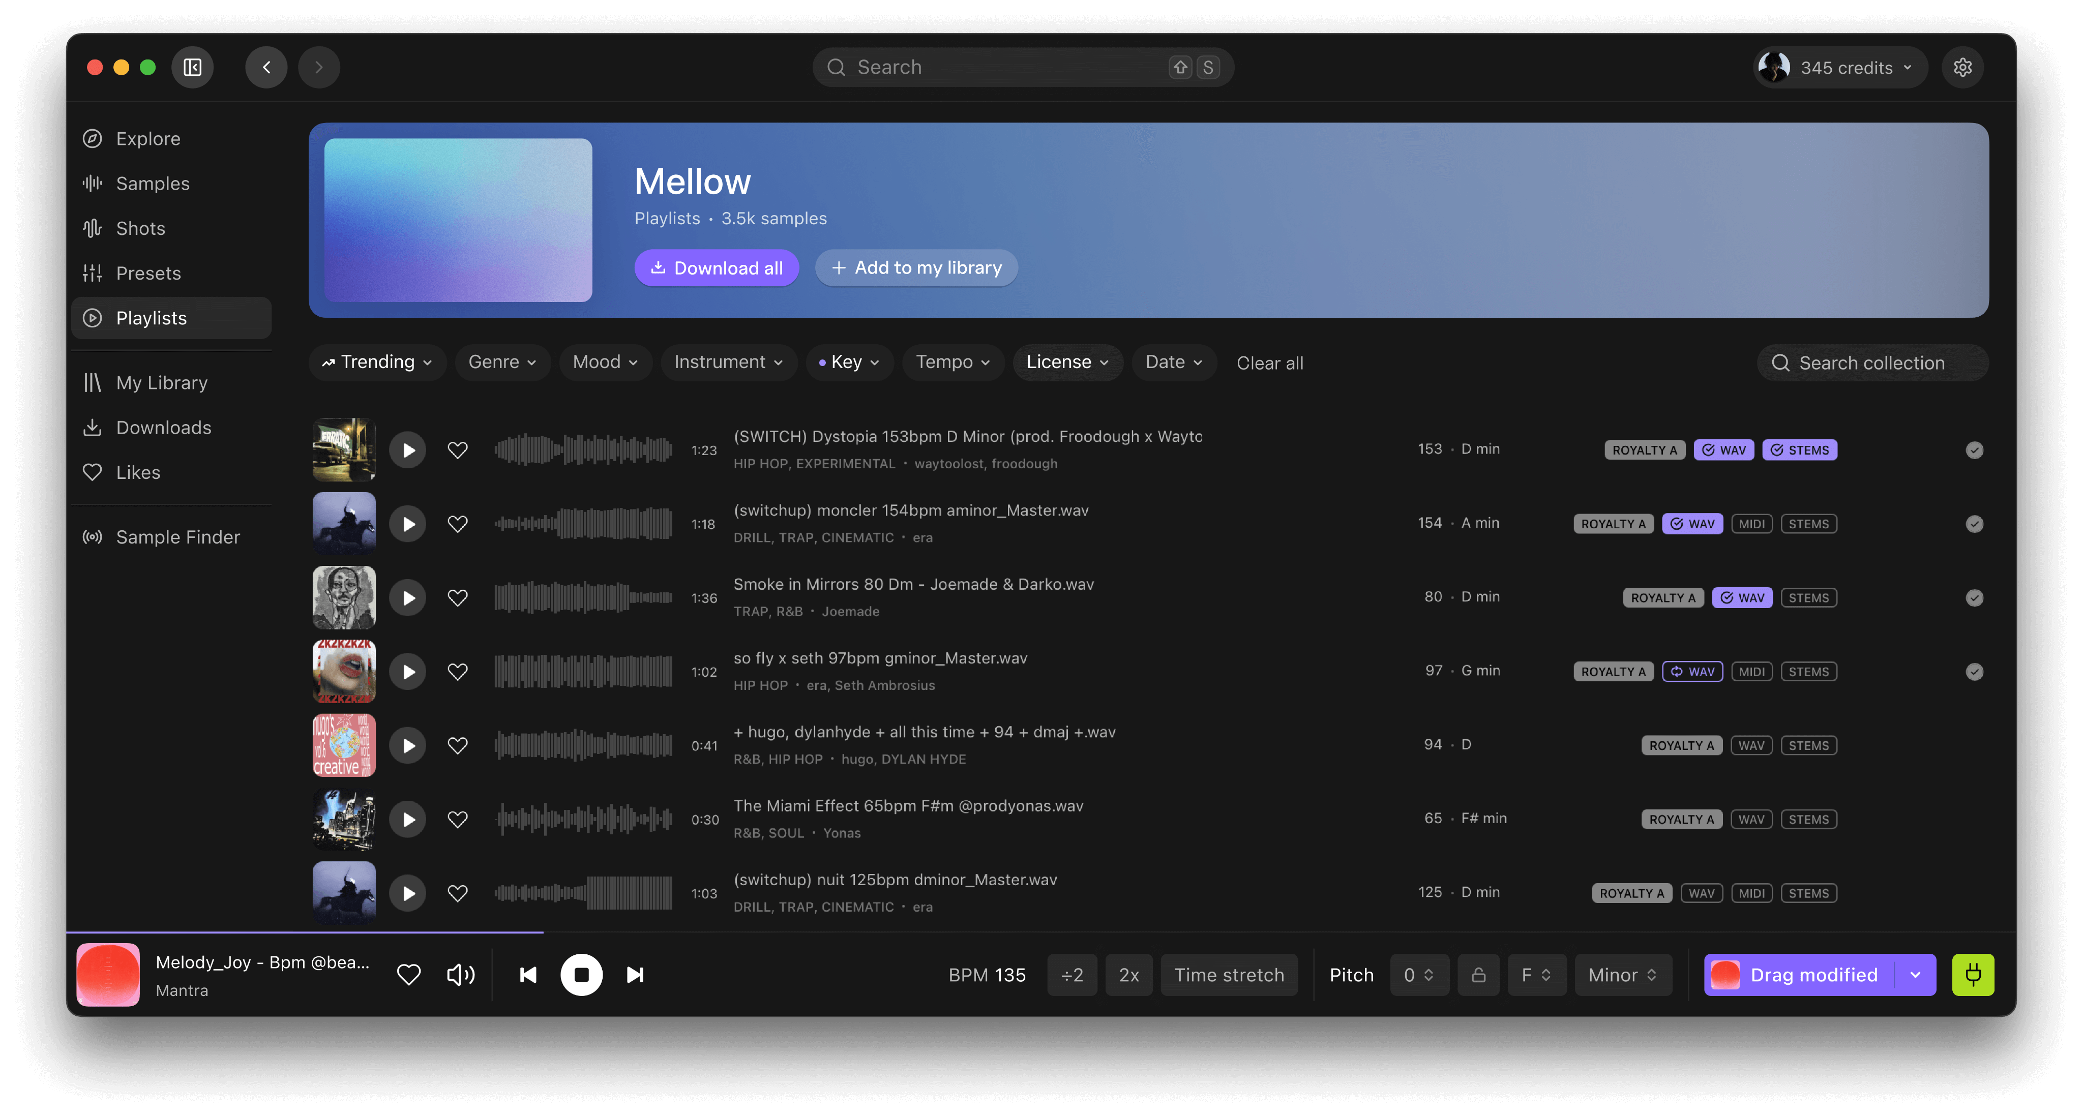Like the Miami Effect 65bpm sample

(458, 819)
